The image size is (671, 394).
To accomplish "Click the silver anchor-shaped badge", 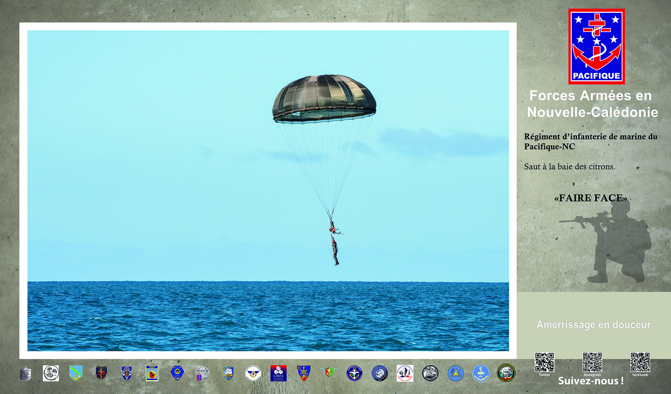I will click(26, 373).
